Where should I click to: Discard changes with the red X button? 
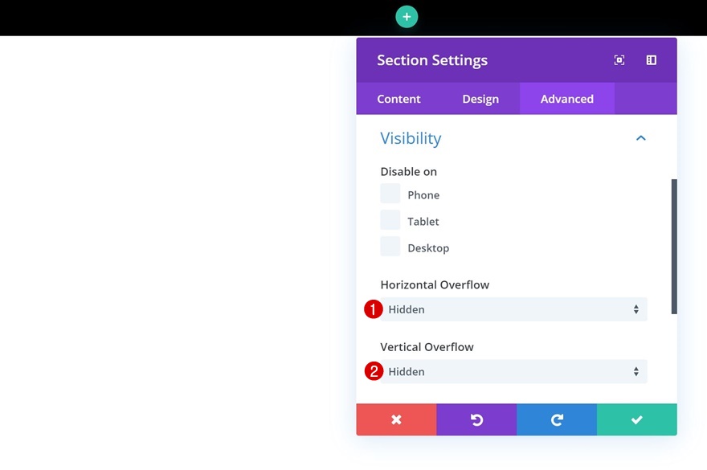(x=396, y=419)
